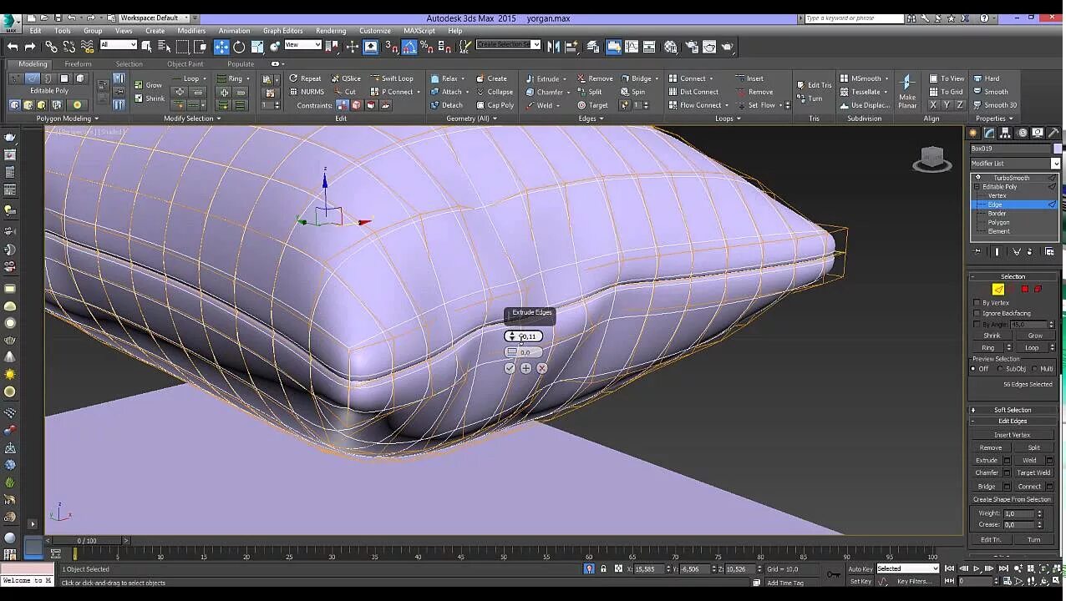
Task: Click the object color swatch beside Box019
Action: (x=1058, y=149)
